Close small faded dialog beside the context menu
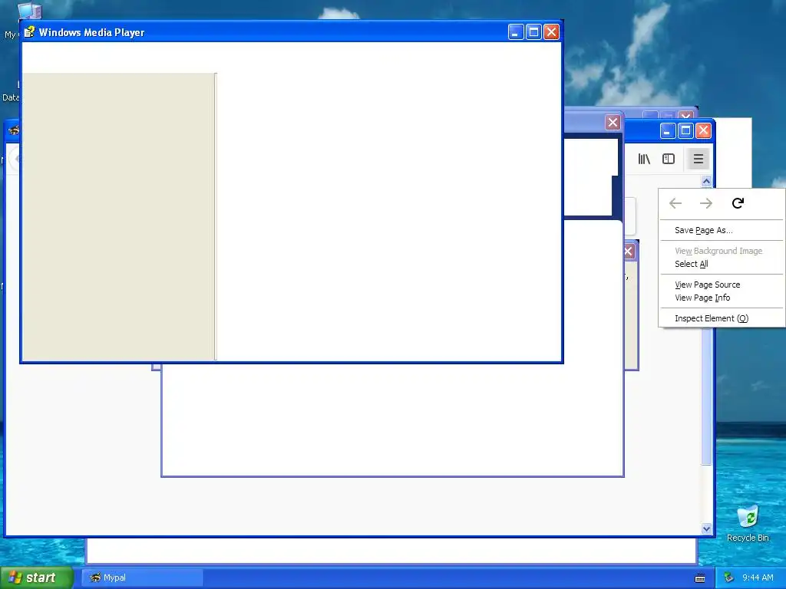The width and height of the screenshot is (786, 589). [629, 252]
